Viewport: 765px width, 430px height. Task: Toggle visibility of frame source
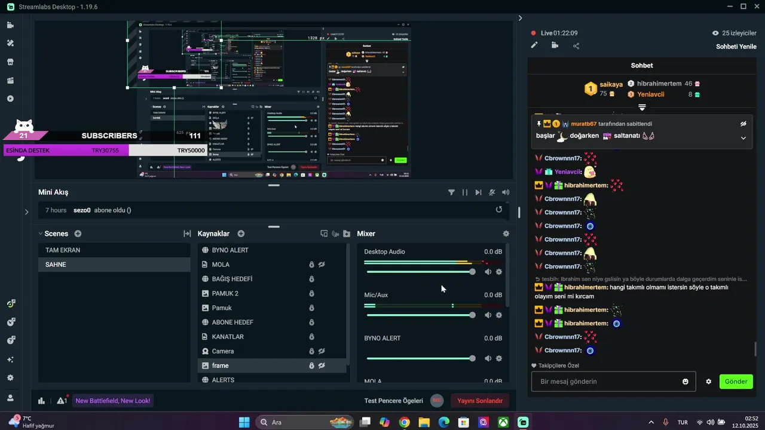click(322, 365)
